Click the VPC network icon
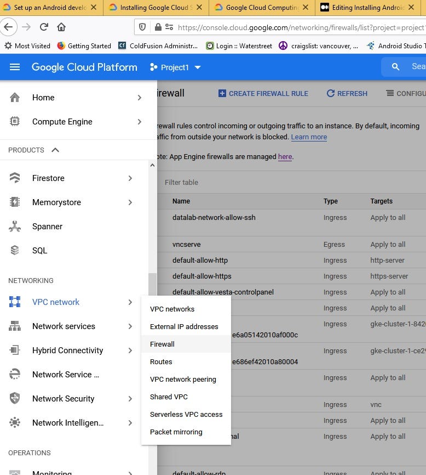Image resolution: width=426 pixels, height=475 pixels. (x=15, y=302)
